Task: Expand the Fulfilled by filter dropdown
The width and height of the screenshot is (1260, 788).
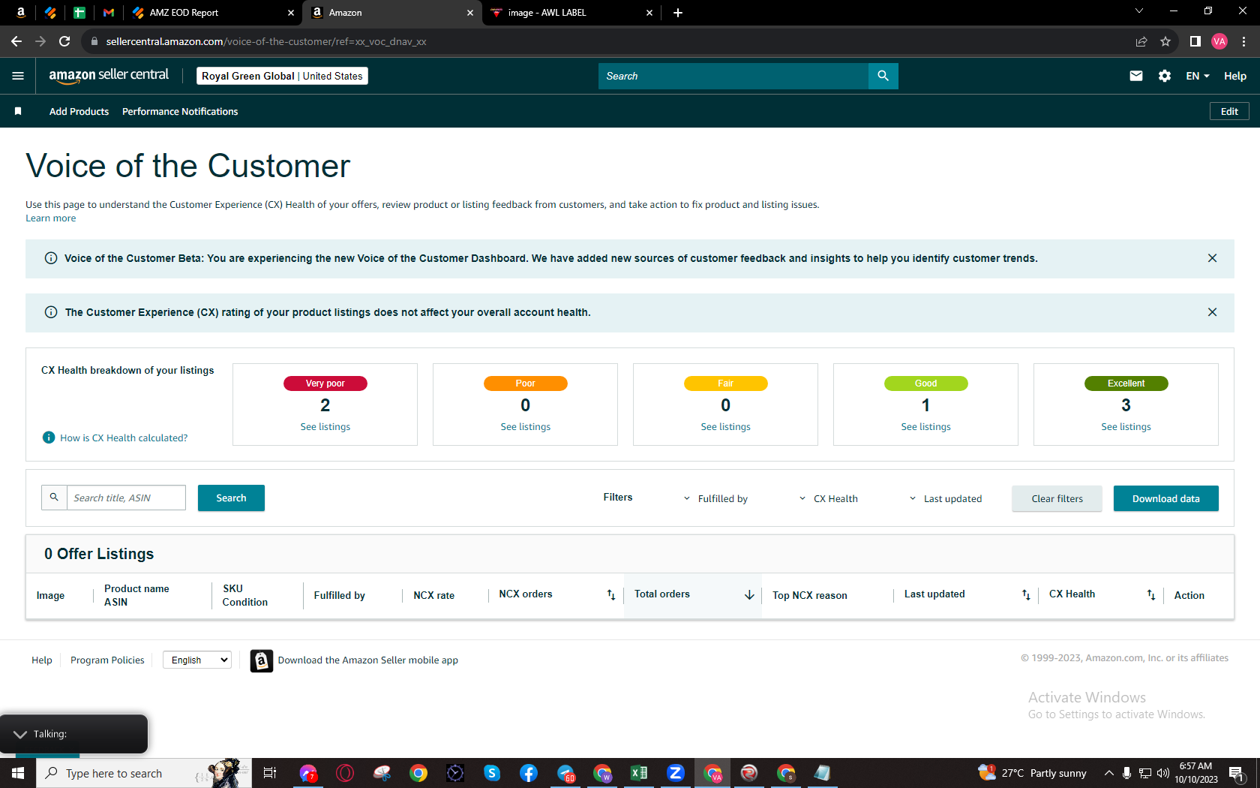Action: [715, 498]
